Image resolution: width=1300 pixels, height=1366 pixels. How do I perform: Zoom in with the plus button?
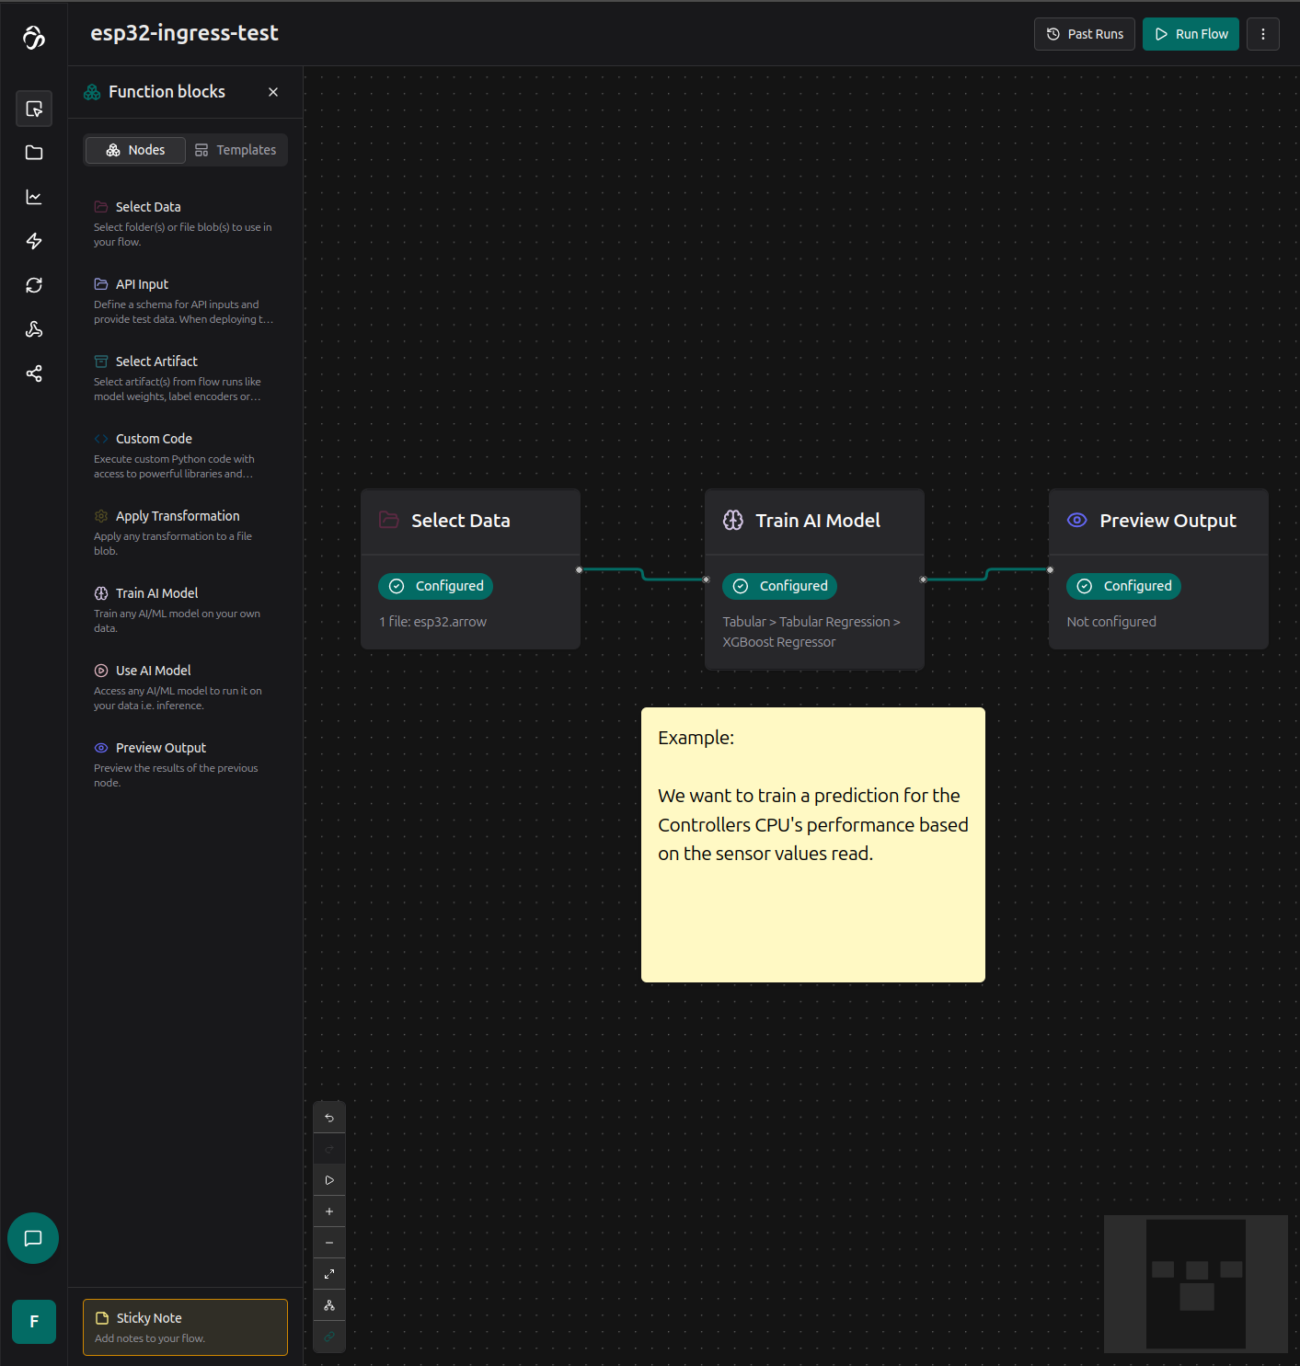pos(329,1211)
